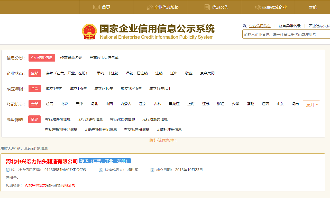The height and width of the screenshot is (198, 330).
Task: Open the 企业信息填报 menu item
Action: [160, 7]
